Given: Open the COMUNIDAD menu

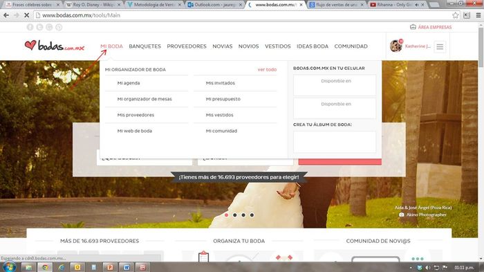Looking at the screenshot, I should [351, 46].
